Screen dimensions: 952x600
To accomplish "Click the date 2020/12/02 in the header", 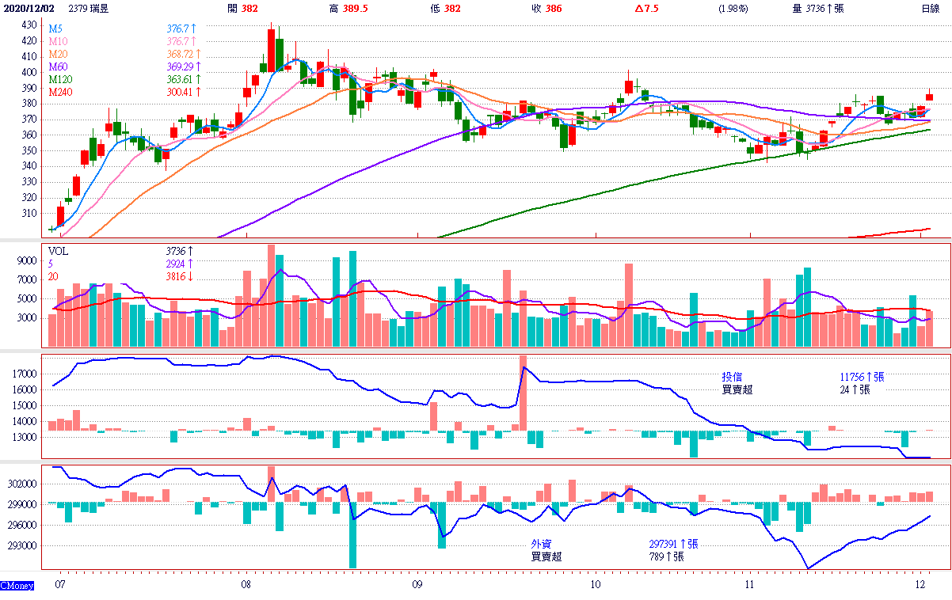I will 31,8.
